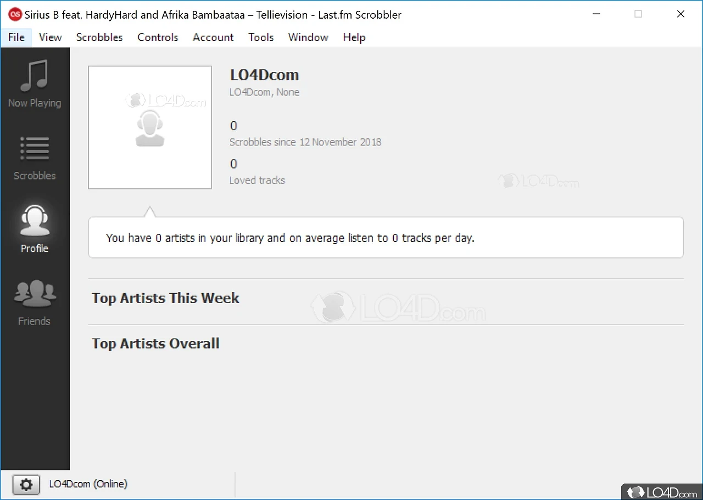Open the Account menu

click(x=213, y=37)
